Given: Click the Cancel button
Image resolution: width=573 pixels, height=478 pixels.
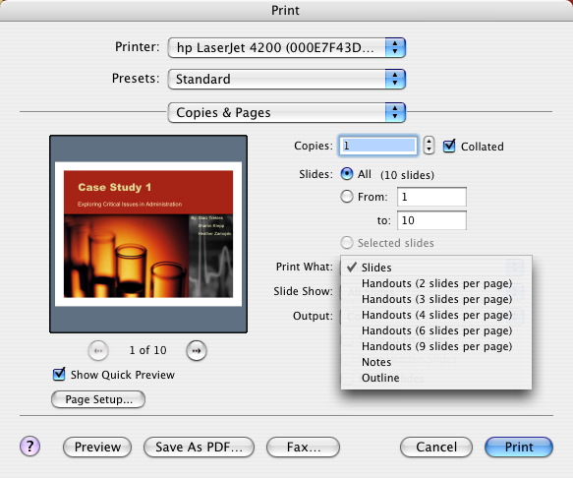Looking at the screenshot, I should [436, 447].
